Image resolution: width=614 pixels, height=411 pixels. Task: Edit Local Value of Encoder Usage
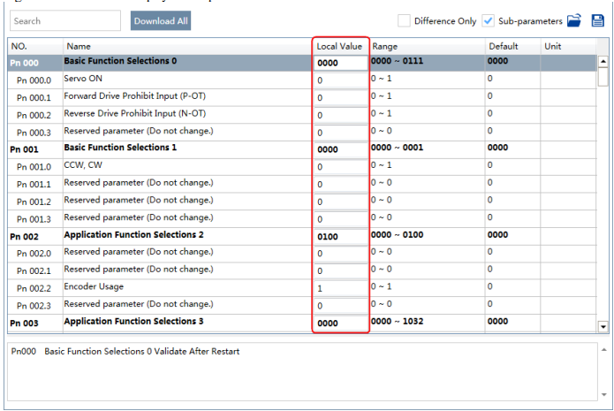pos(340,288)
